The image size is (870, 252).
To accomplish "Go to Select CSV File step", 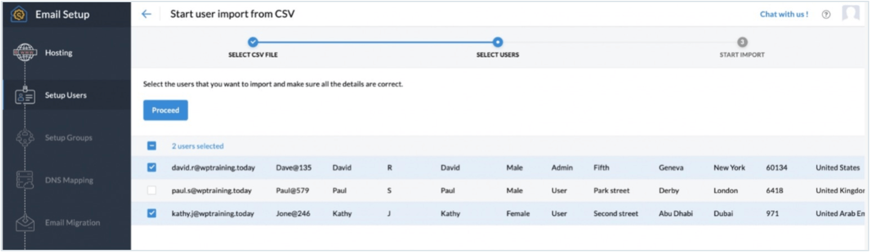I will (253, 42).
